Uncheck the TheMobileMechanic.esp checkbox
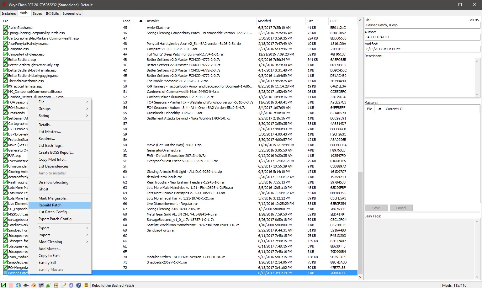 pos(5,81)
